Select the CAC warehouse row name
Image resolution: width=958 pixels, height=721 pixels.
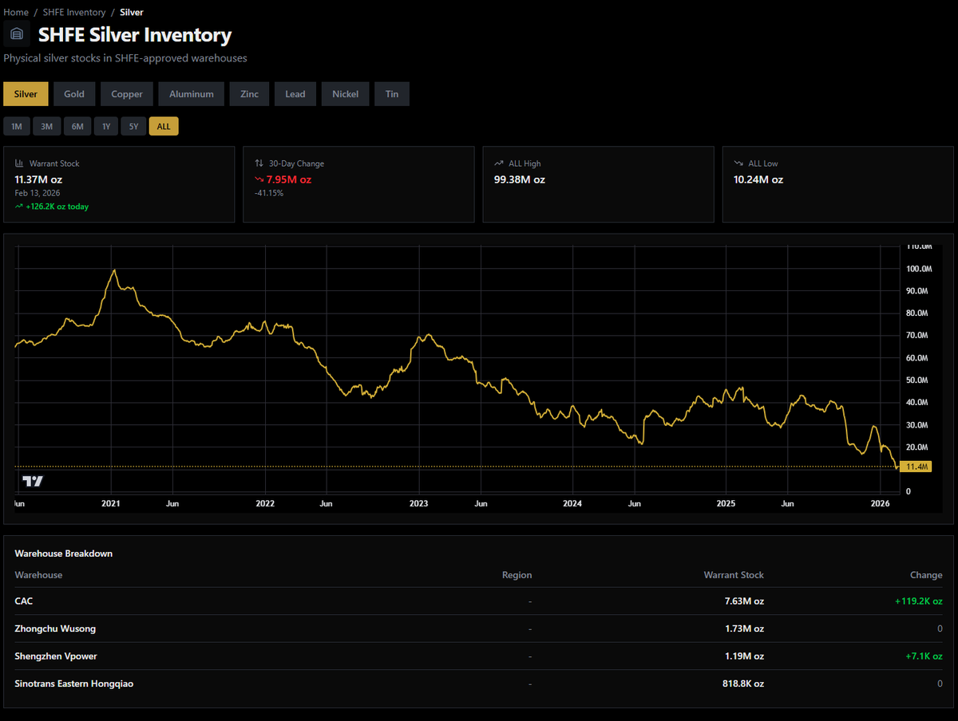(x=24, y=601)
